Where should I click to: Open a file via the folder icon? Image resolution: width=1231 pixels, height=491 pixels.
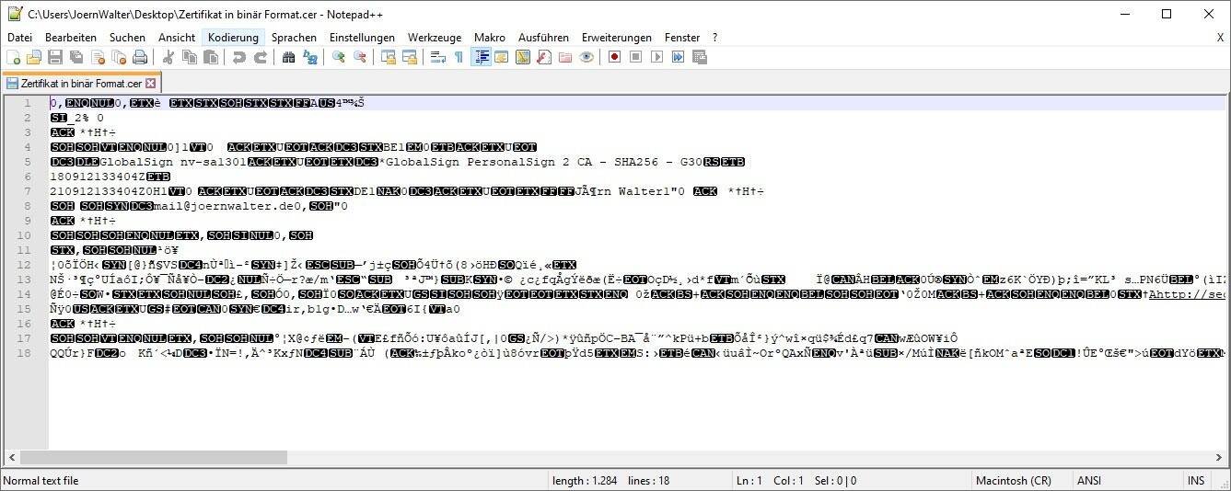pyautogui.click(x=34, y=57)
